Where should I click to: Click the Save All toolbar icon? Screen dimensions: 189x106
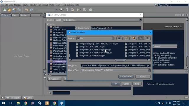click(19, 10)
